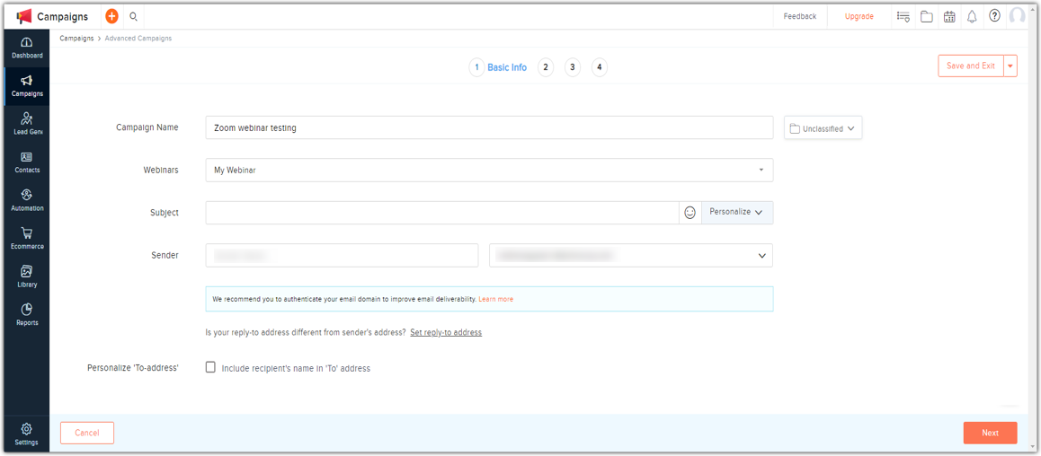Open the user profile avatar
1041x456 pixels.
1017,16
